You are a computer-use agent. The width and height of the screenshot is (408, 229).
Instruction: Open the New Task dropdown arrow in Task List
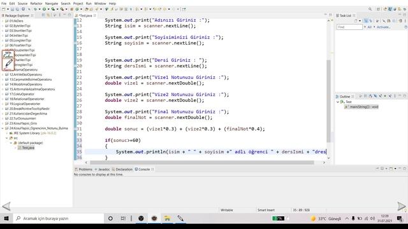click(x=360, y=21)
